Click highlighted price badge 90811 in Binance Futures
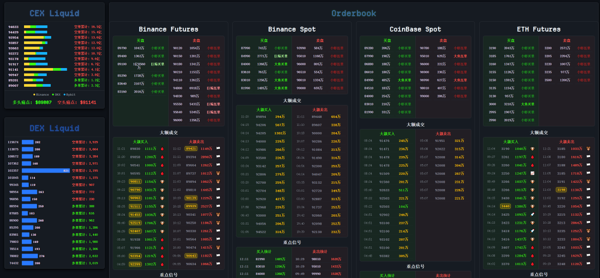This screenshot has width=600, height=278. [135, 181]
